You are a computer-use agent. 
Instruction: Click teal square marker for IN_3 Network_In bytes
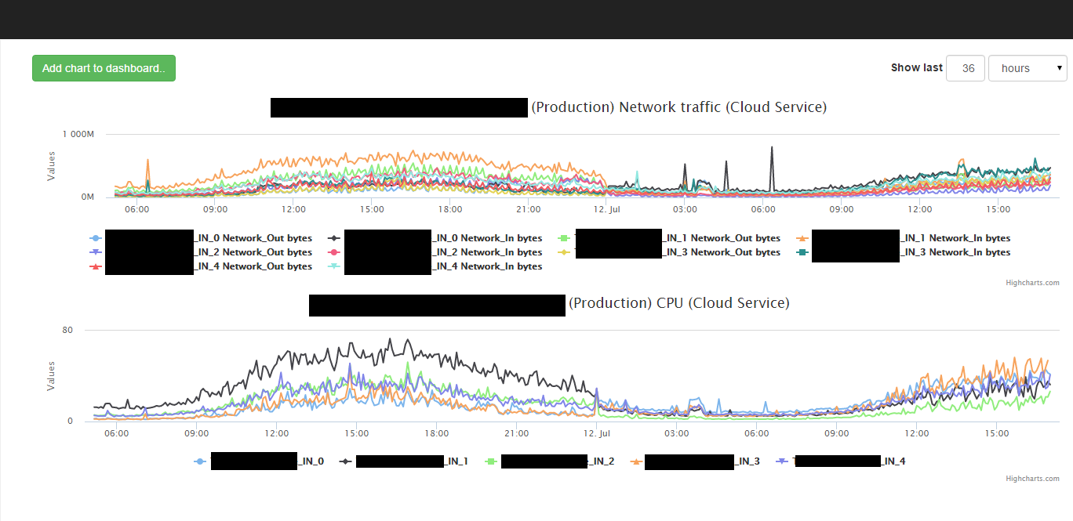[x=803, y=252]
